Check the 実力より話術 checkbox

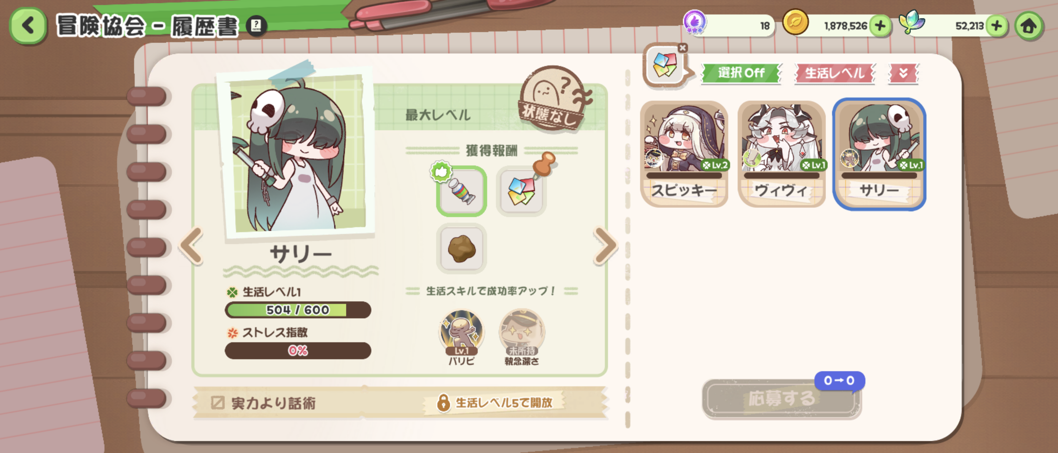217,403
